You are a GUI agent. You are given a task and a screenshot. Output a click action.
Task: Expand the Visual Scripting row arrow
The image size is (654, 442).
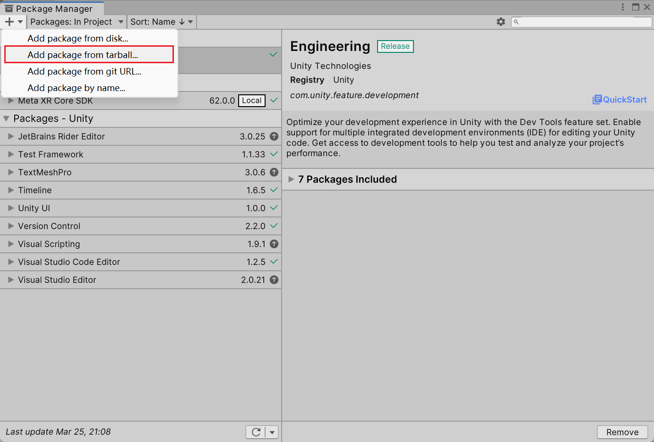[11, 244]
